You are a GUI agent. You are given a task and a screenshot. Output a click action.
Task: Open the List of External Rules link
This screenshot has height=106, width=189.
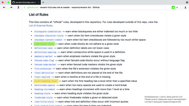point(41,26)
